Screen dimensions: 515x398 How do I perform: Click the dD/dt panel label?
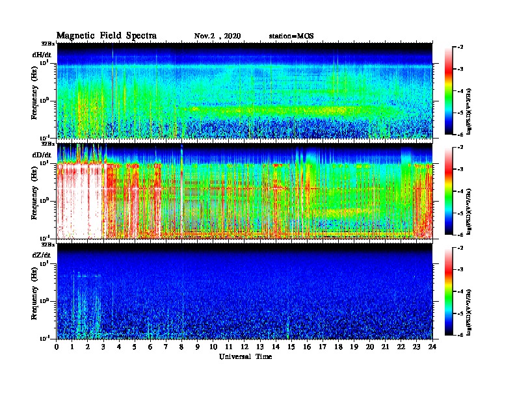(42, 155)
